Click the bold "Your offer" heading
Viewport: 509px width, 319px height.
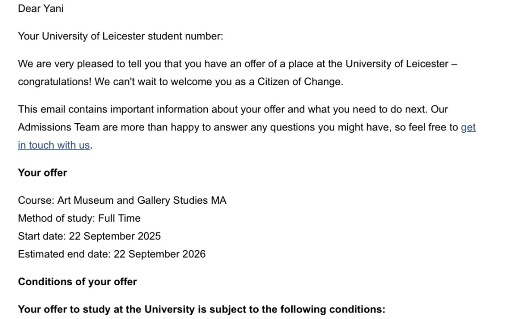click(42, 173)
